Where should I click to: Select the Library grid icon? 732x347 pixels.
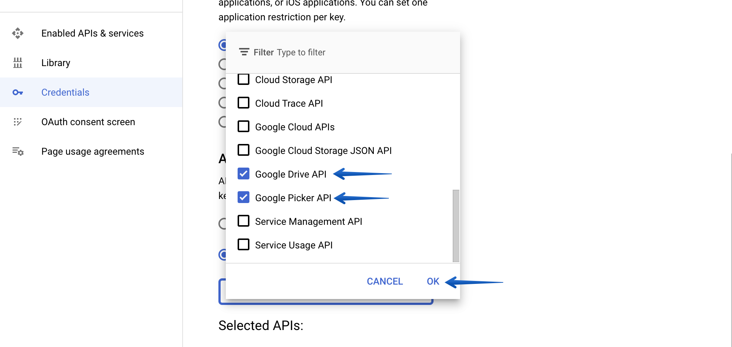pos(18,63)
